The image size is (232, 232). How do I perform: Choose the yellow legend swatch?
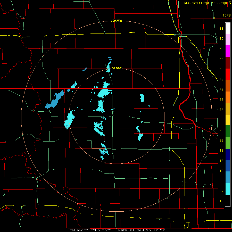(228, 120)
